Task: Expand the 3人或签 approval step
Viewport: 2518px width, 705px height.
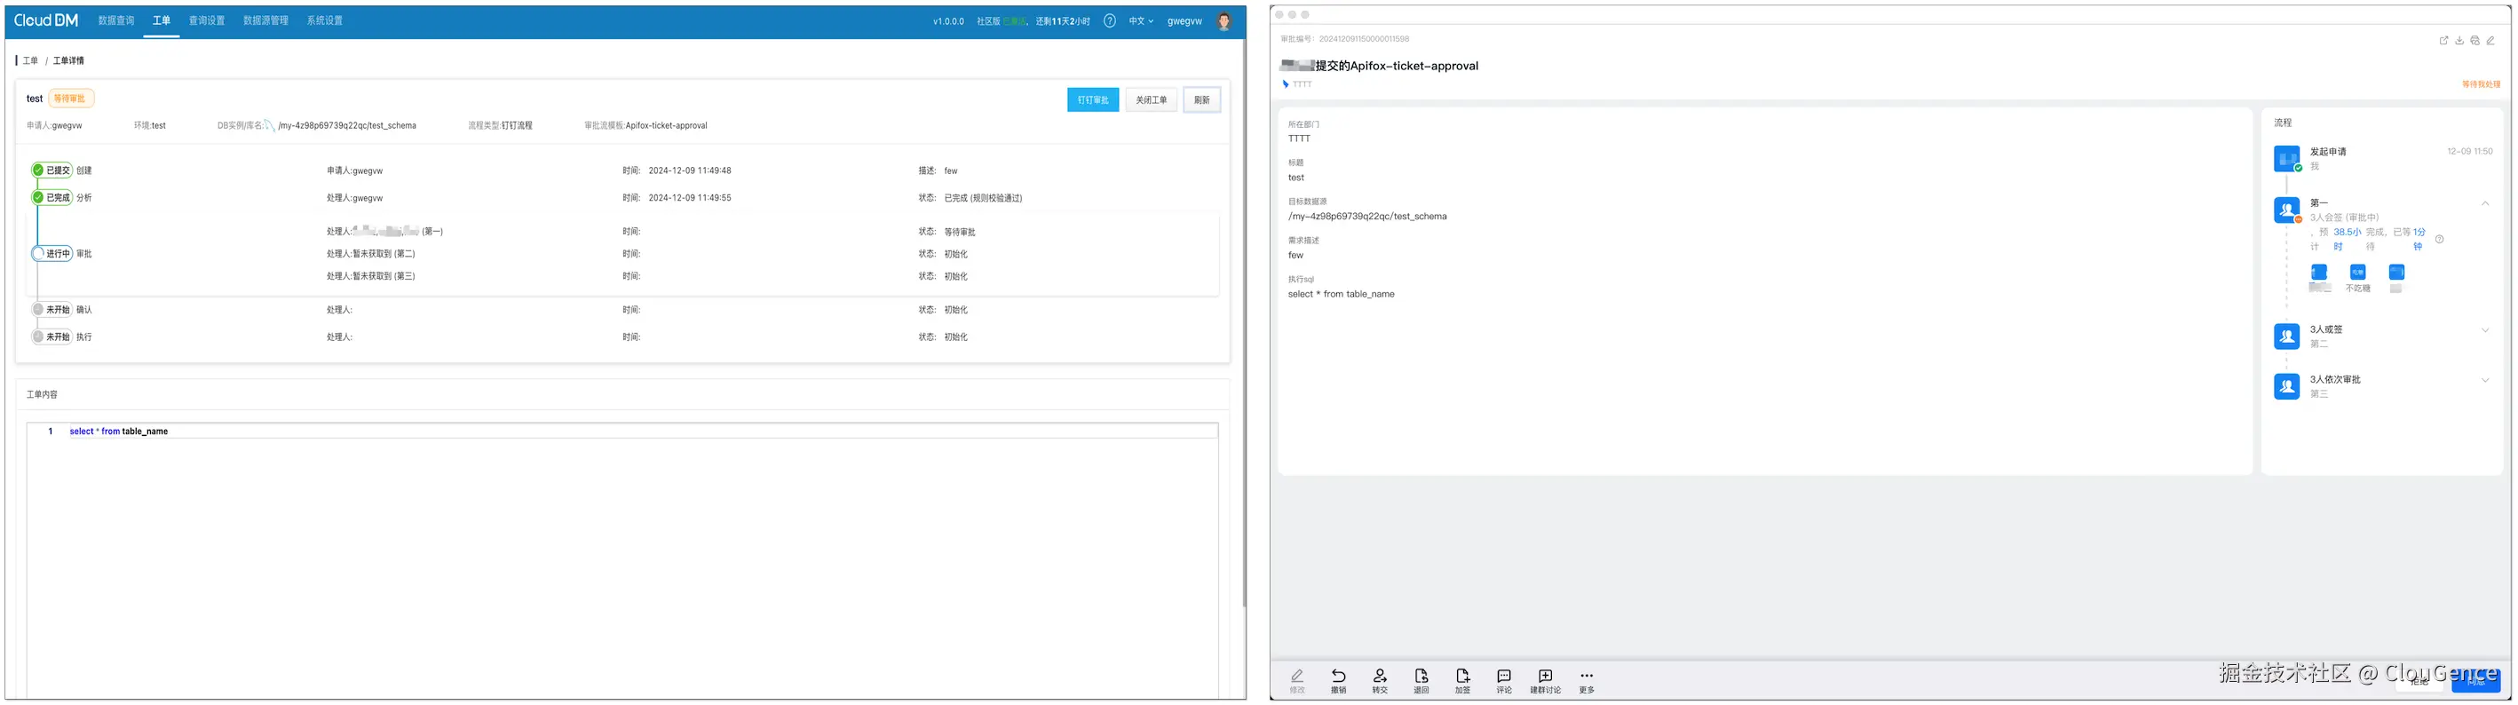Action: pyautogui.click(x=2485, y=330)
